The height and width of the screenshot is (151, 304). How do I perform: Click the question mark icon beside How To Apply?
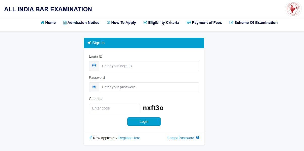108,22
